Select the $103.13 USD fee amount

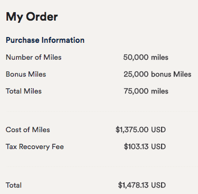click(145, 146)
